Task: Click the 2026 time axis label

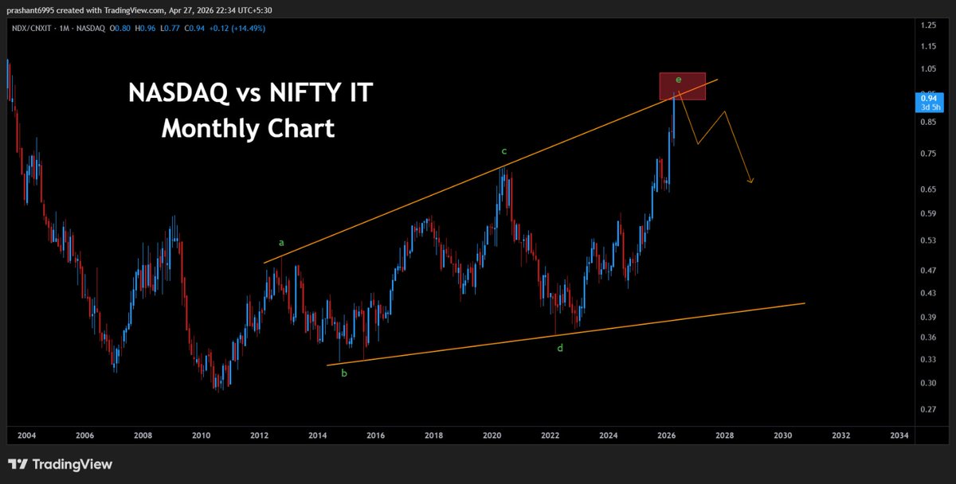Action: [x=667, y=435]
